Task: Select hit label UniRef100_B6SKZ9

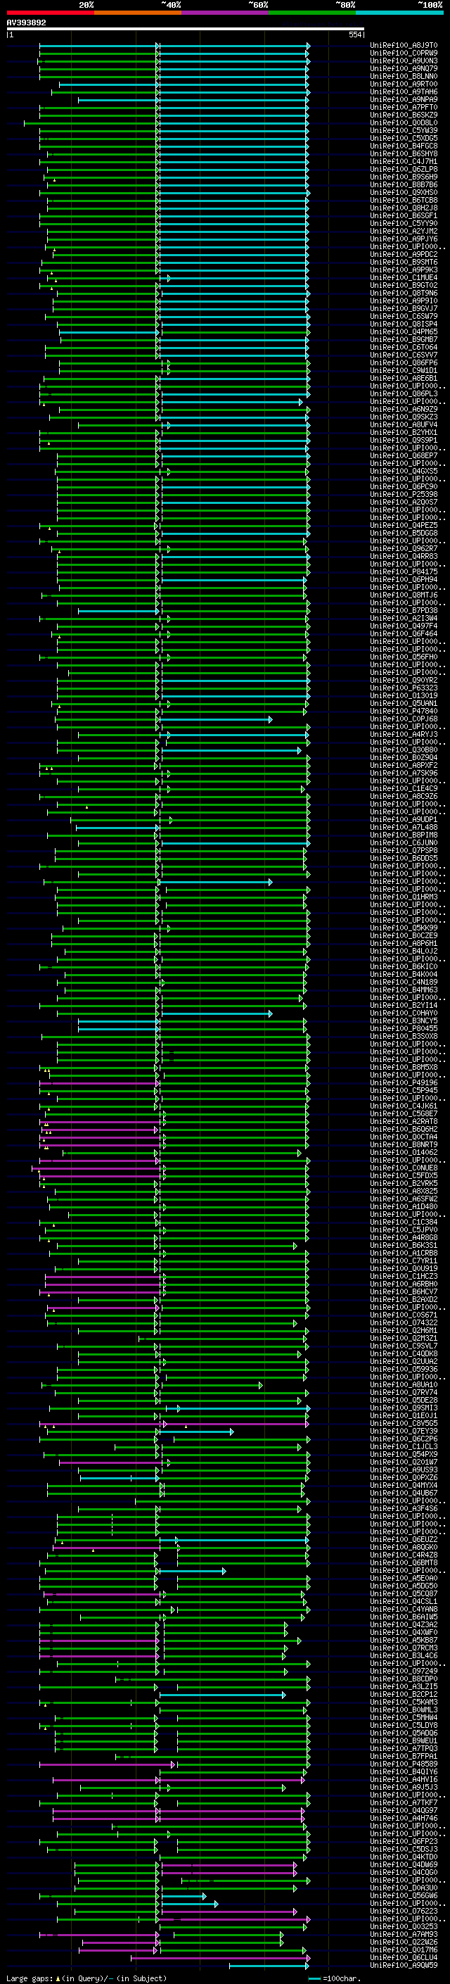Action: click(404, 115)
